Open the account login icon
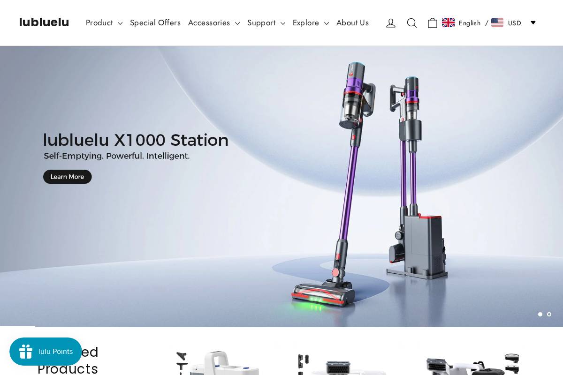Screen dimensions: 563x375 point(391,23)
